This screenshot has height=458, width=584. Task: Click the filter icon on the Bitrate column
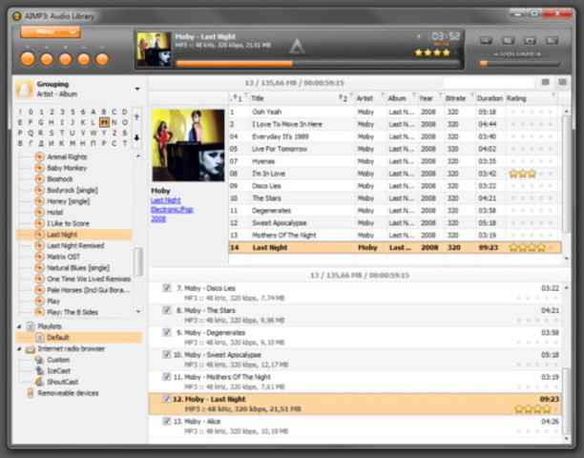pos(472,95)
